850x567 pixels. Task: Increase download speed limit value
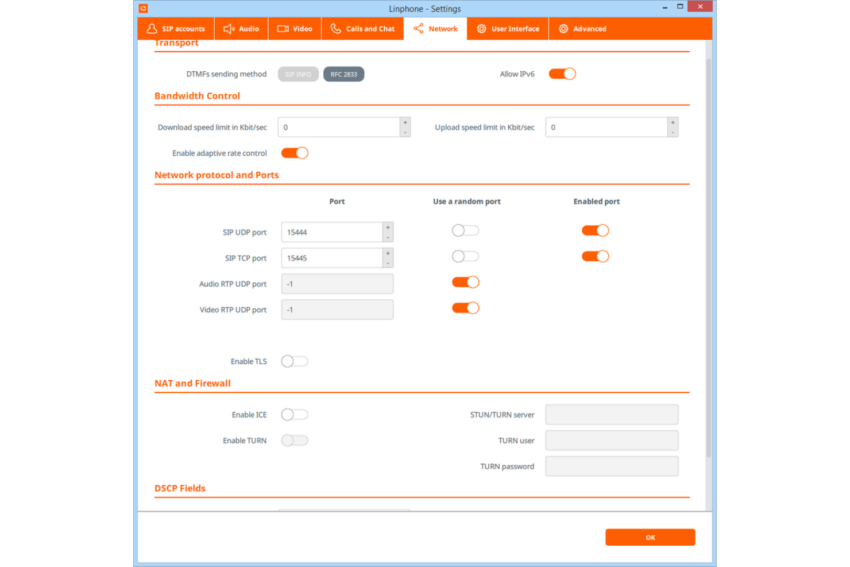[405, 122]
